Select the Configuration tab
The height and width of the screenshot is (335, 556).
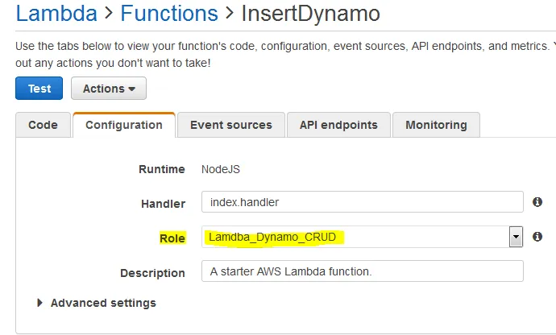click(x=124, y=125)
